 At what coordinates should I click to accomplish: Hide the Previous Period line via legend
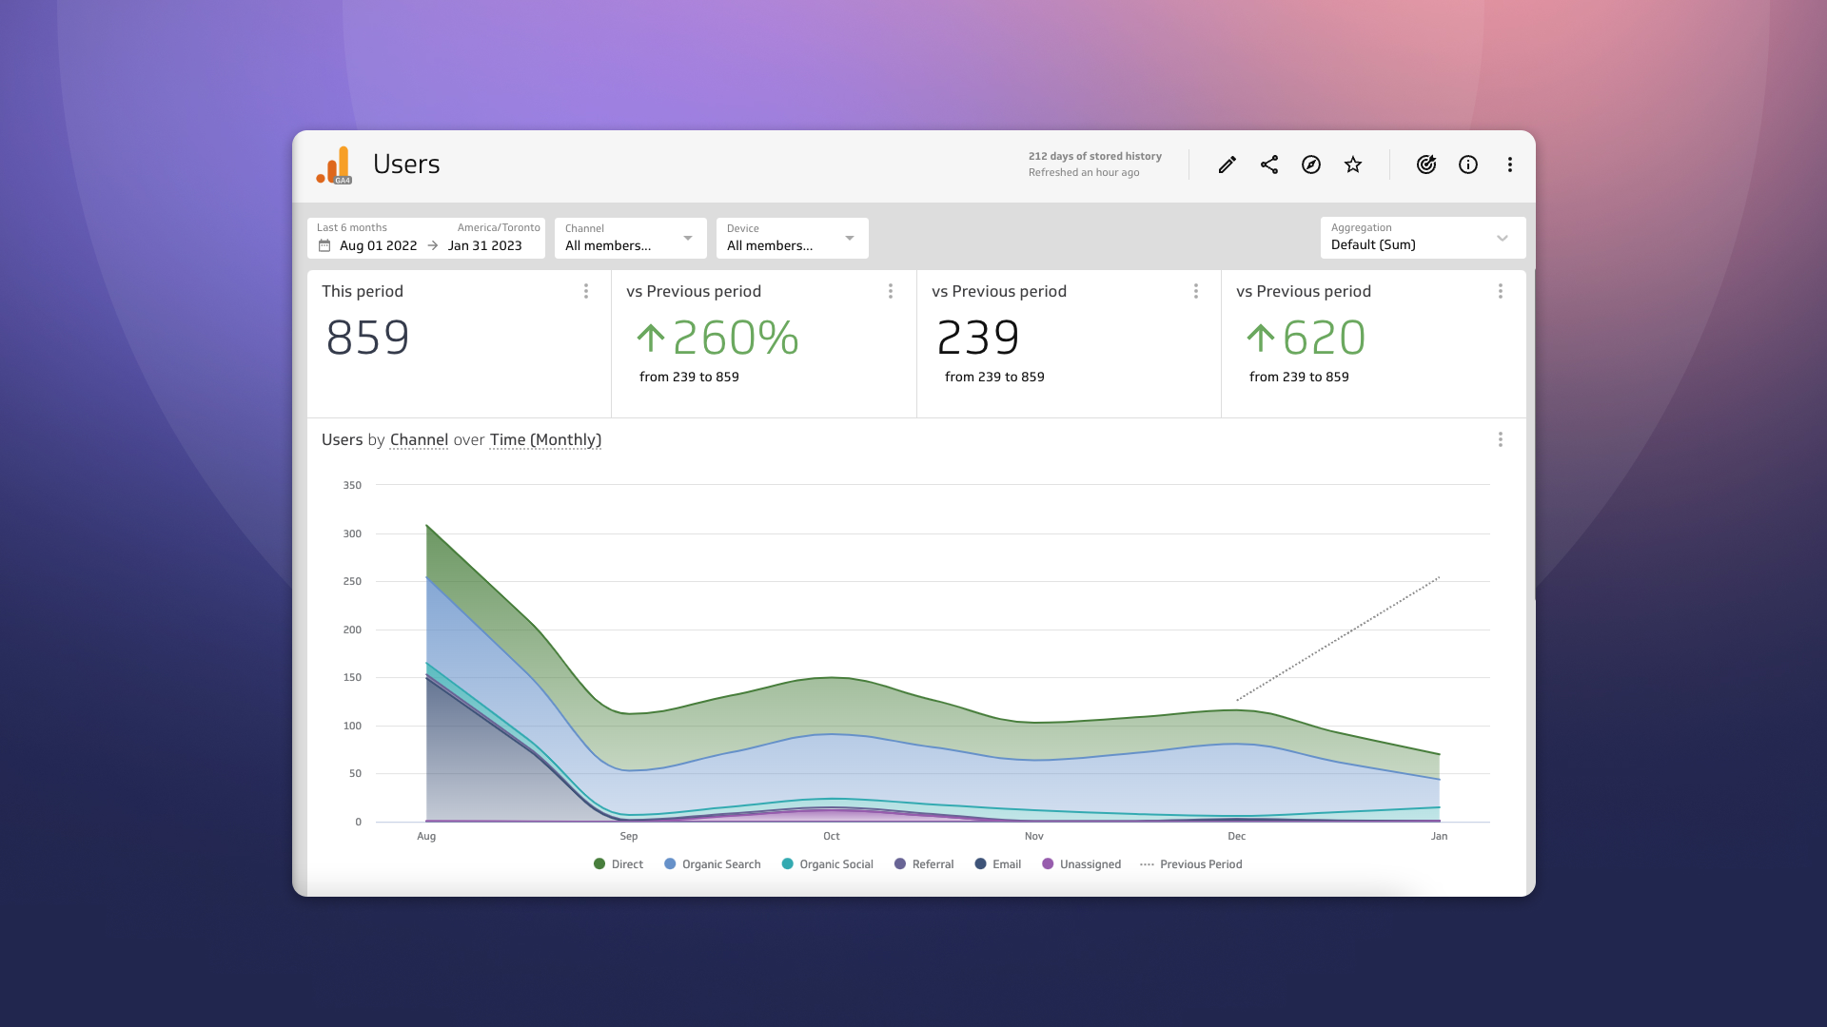pyautogui.click(x=1190, y=864)
